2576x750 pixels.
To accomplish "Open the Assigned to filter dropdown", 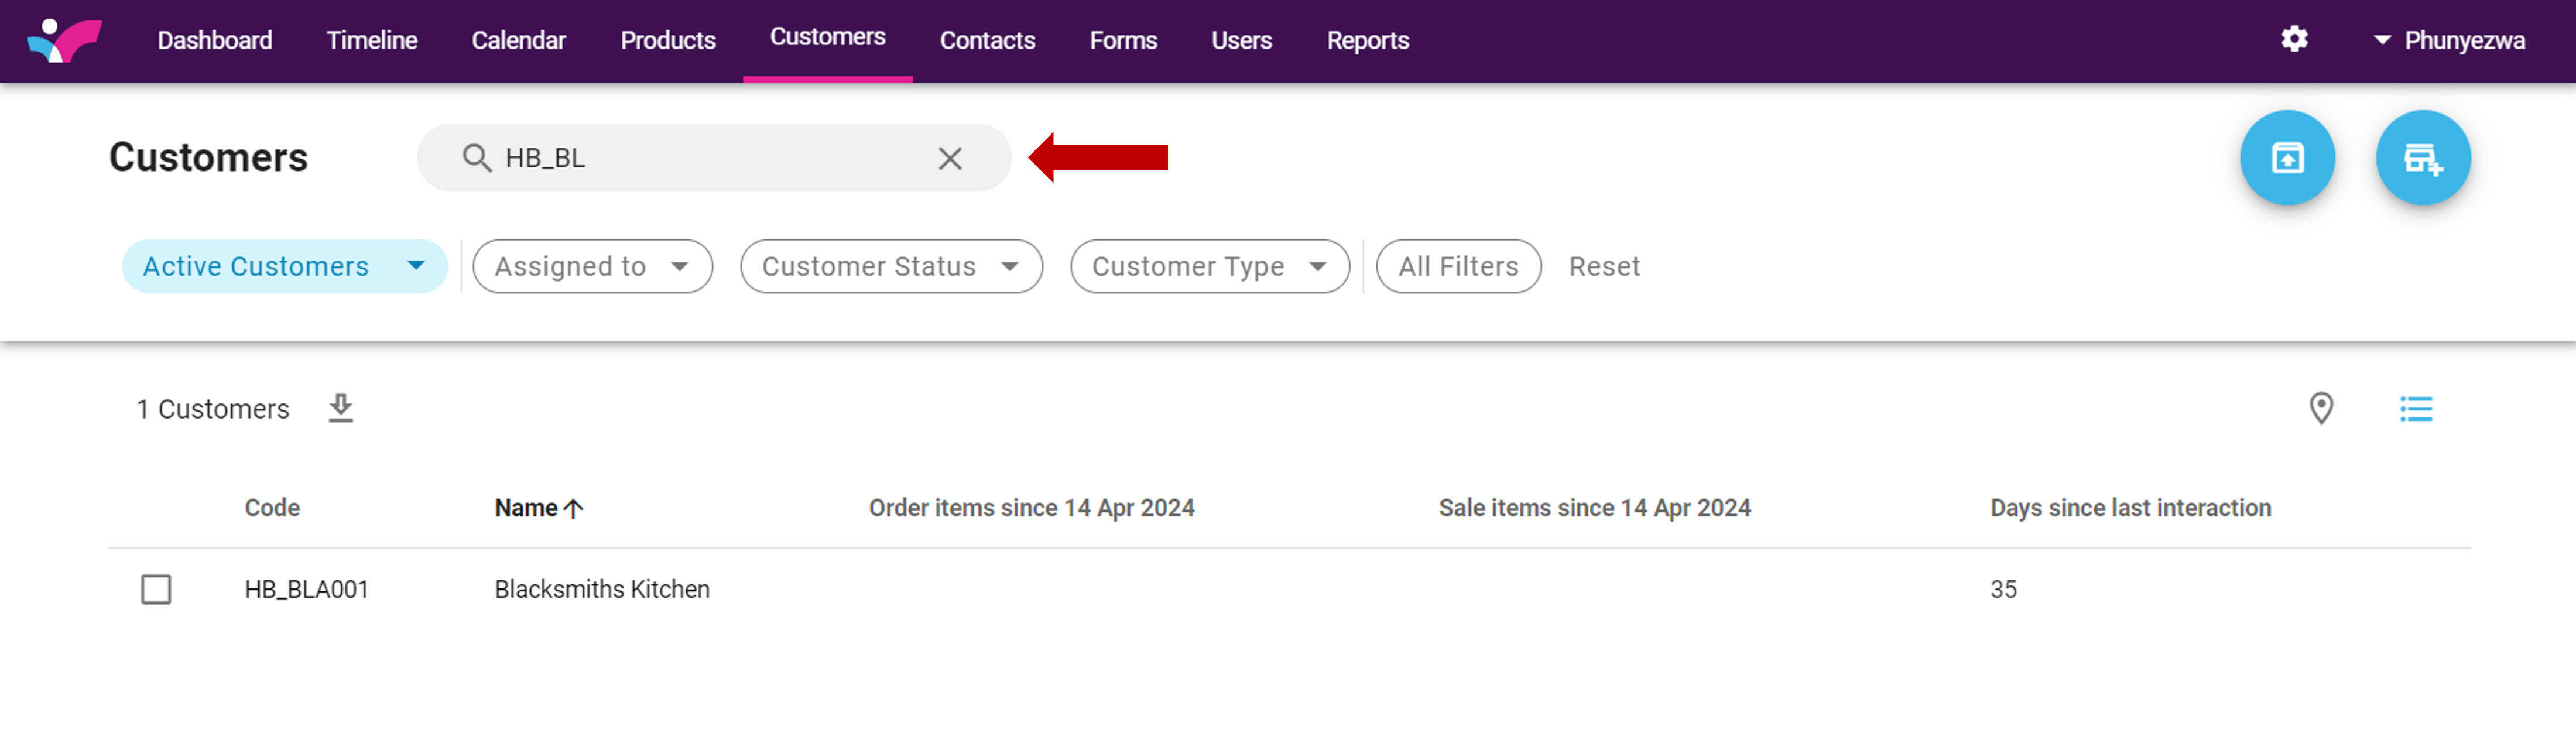I will [x=592, y=266].
